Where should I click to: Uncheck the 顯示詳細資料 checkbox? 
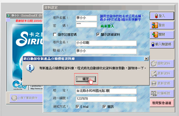[x=98, y=34]
